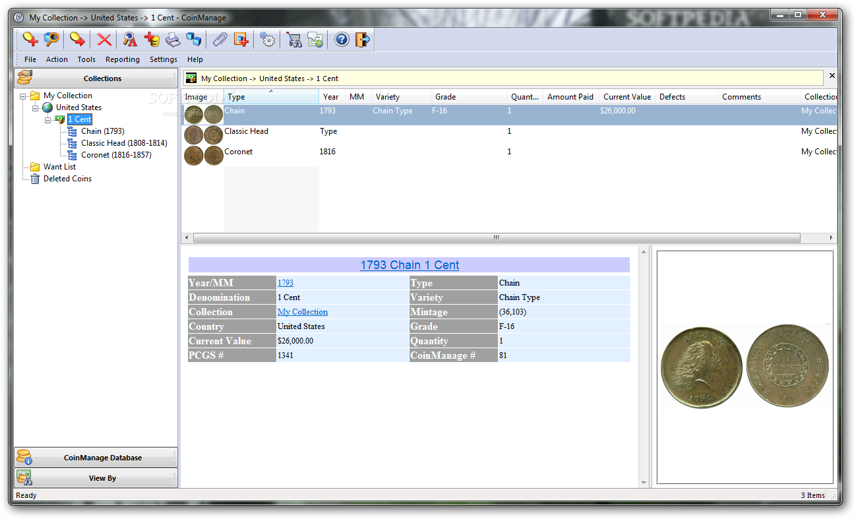Screen dimensions: 856x519
Task: Click the blue cubes toolbar icon
Action: coord(194,40)
